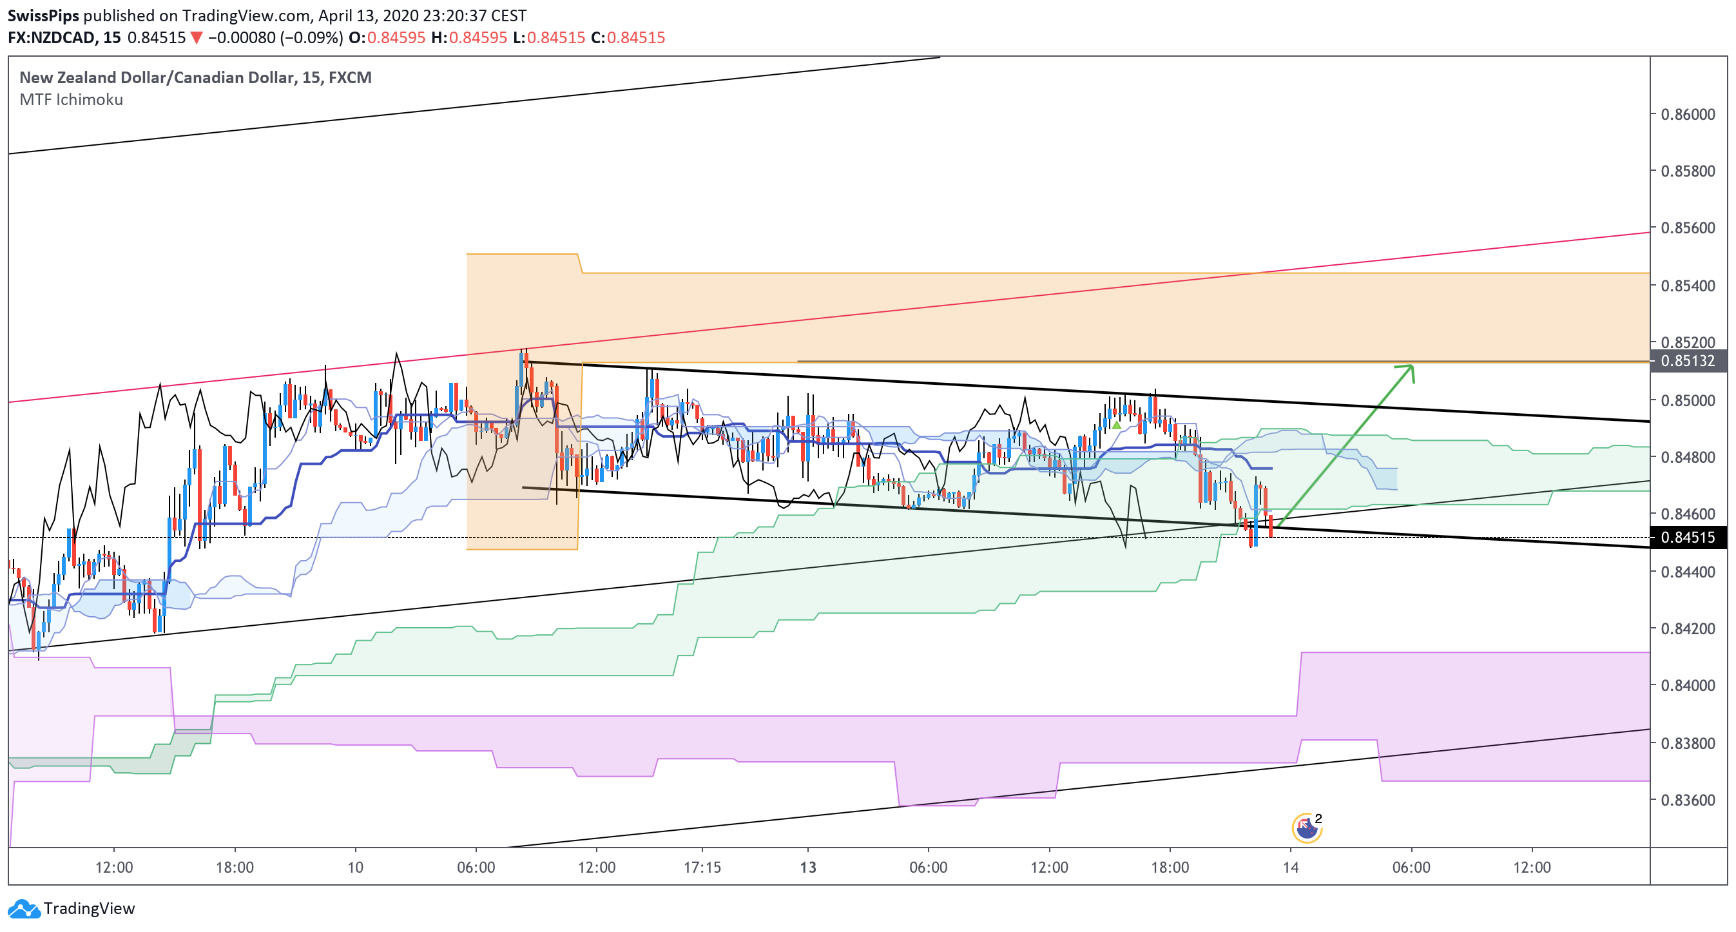Click the close price value C:0.84515
The height and width of the screenshot is (932, 1736).
click(628, 38)
